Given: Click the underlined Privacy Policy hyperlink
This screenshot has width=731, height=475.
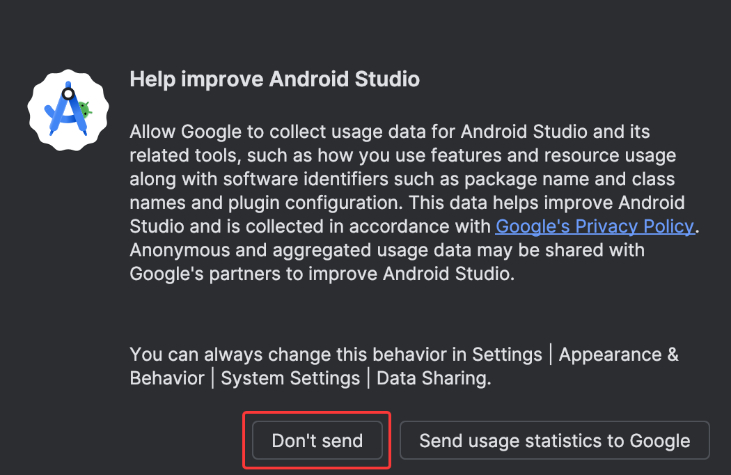Looking at the screenshot, I should (594, 226).
